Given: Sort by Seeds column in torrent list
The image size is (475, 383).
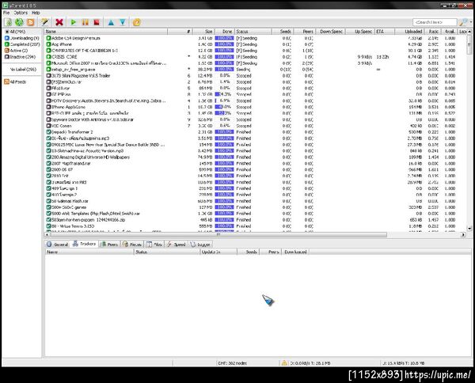Looking at the screenshot, I should pyautogui.click(x=282, y=32).
